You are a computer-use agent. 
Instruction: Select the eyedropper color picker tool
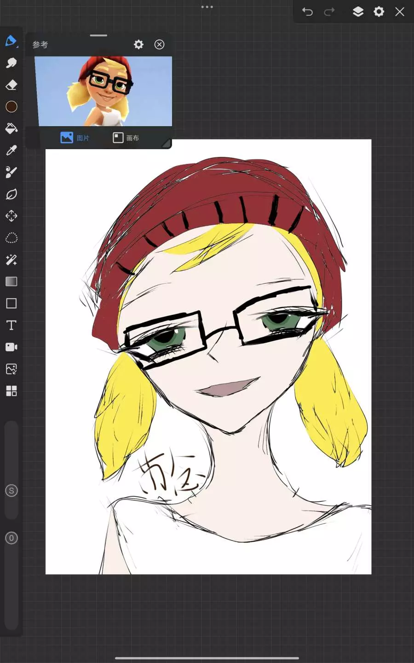pos(11,151)
